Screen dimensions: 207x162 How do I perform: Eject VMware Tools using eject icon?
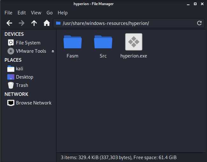(x=53, y=51)
